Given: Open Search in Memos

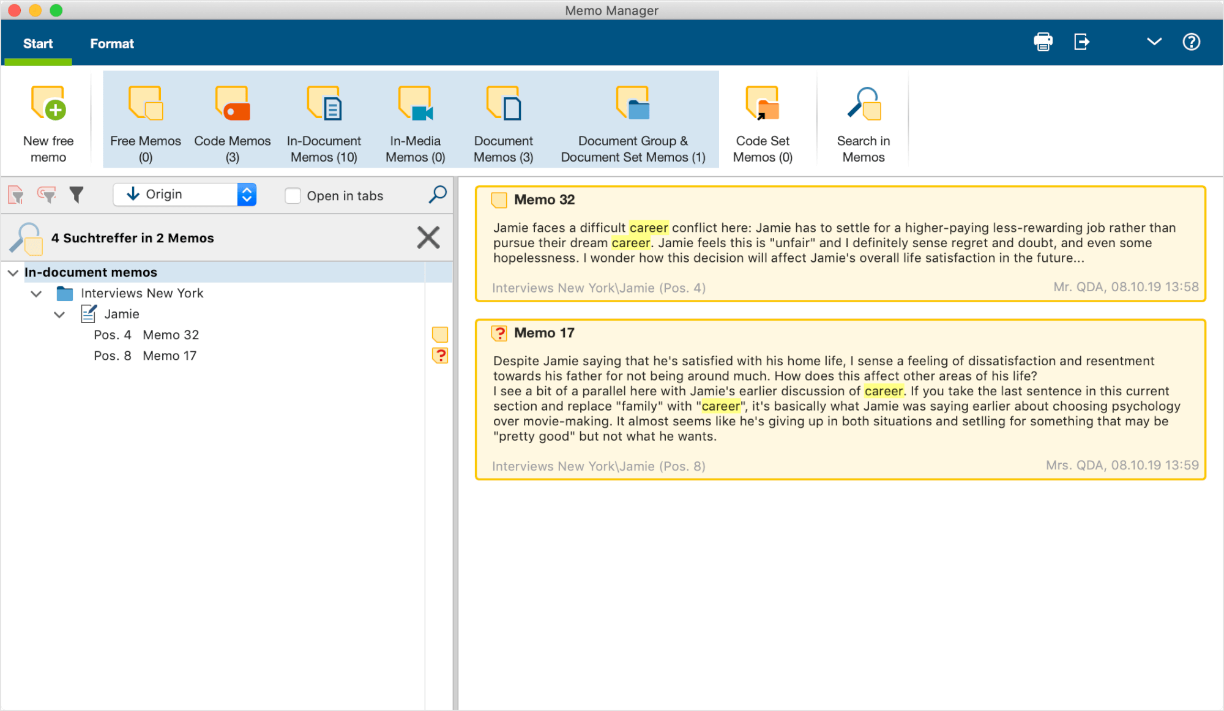Looking at the screenshot, I should pos(864,124).
